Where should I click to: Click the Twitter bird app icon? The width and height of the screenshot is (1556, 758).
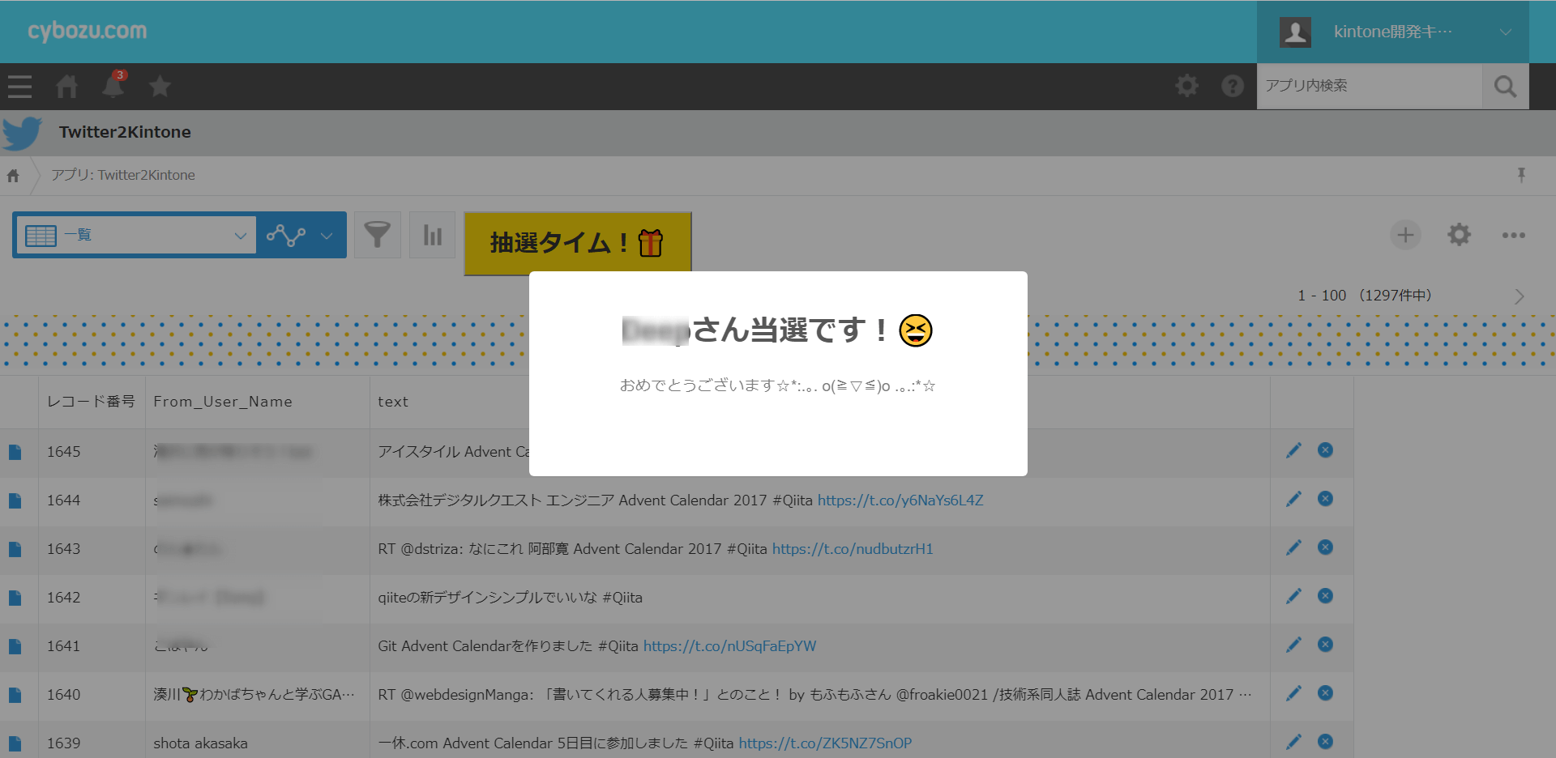[22, 133]
